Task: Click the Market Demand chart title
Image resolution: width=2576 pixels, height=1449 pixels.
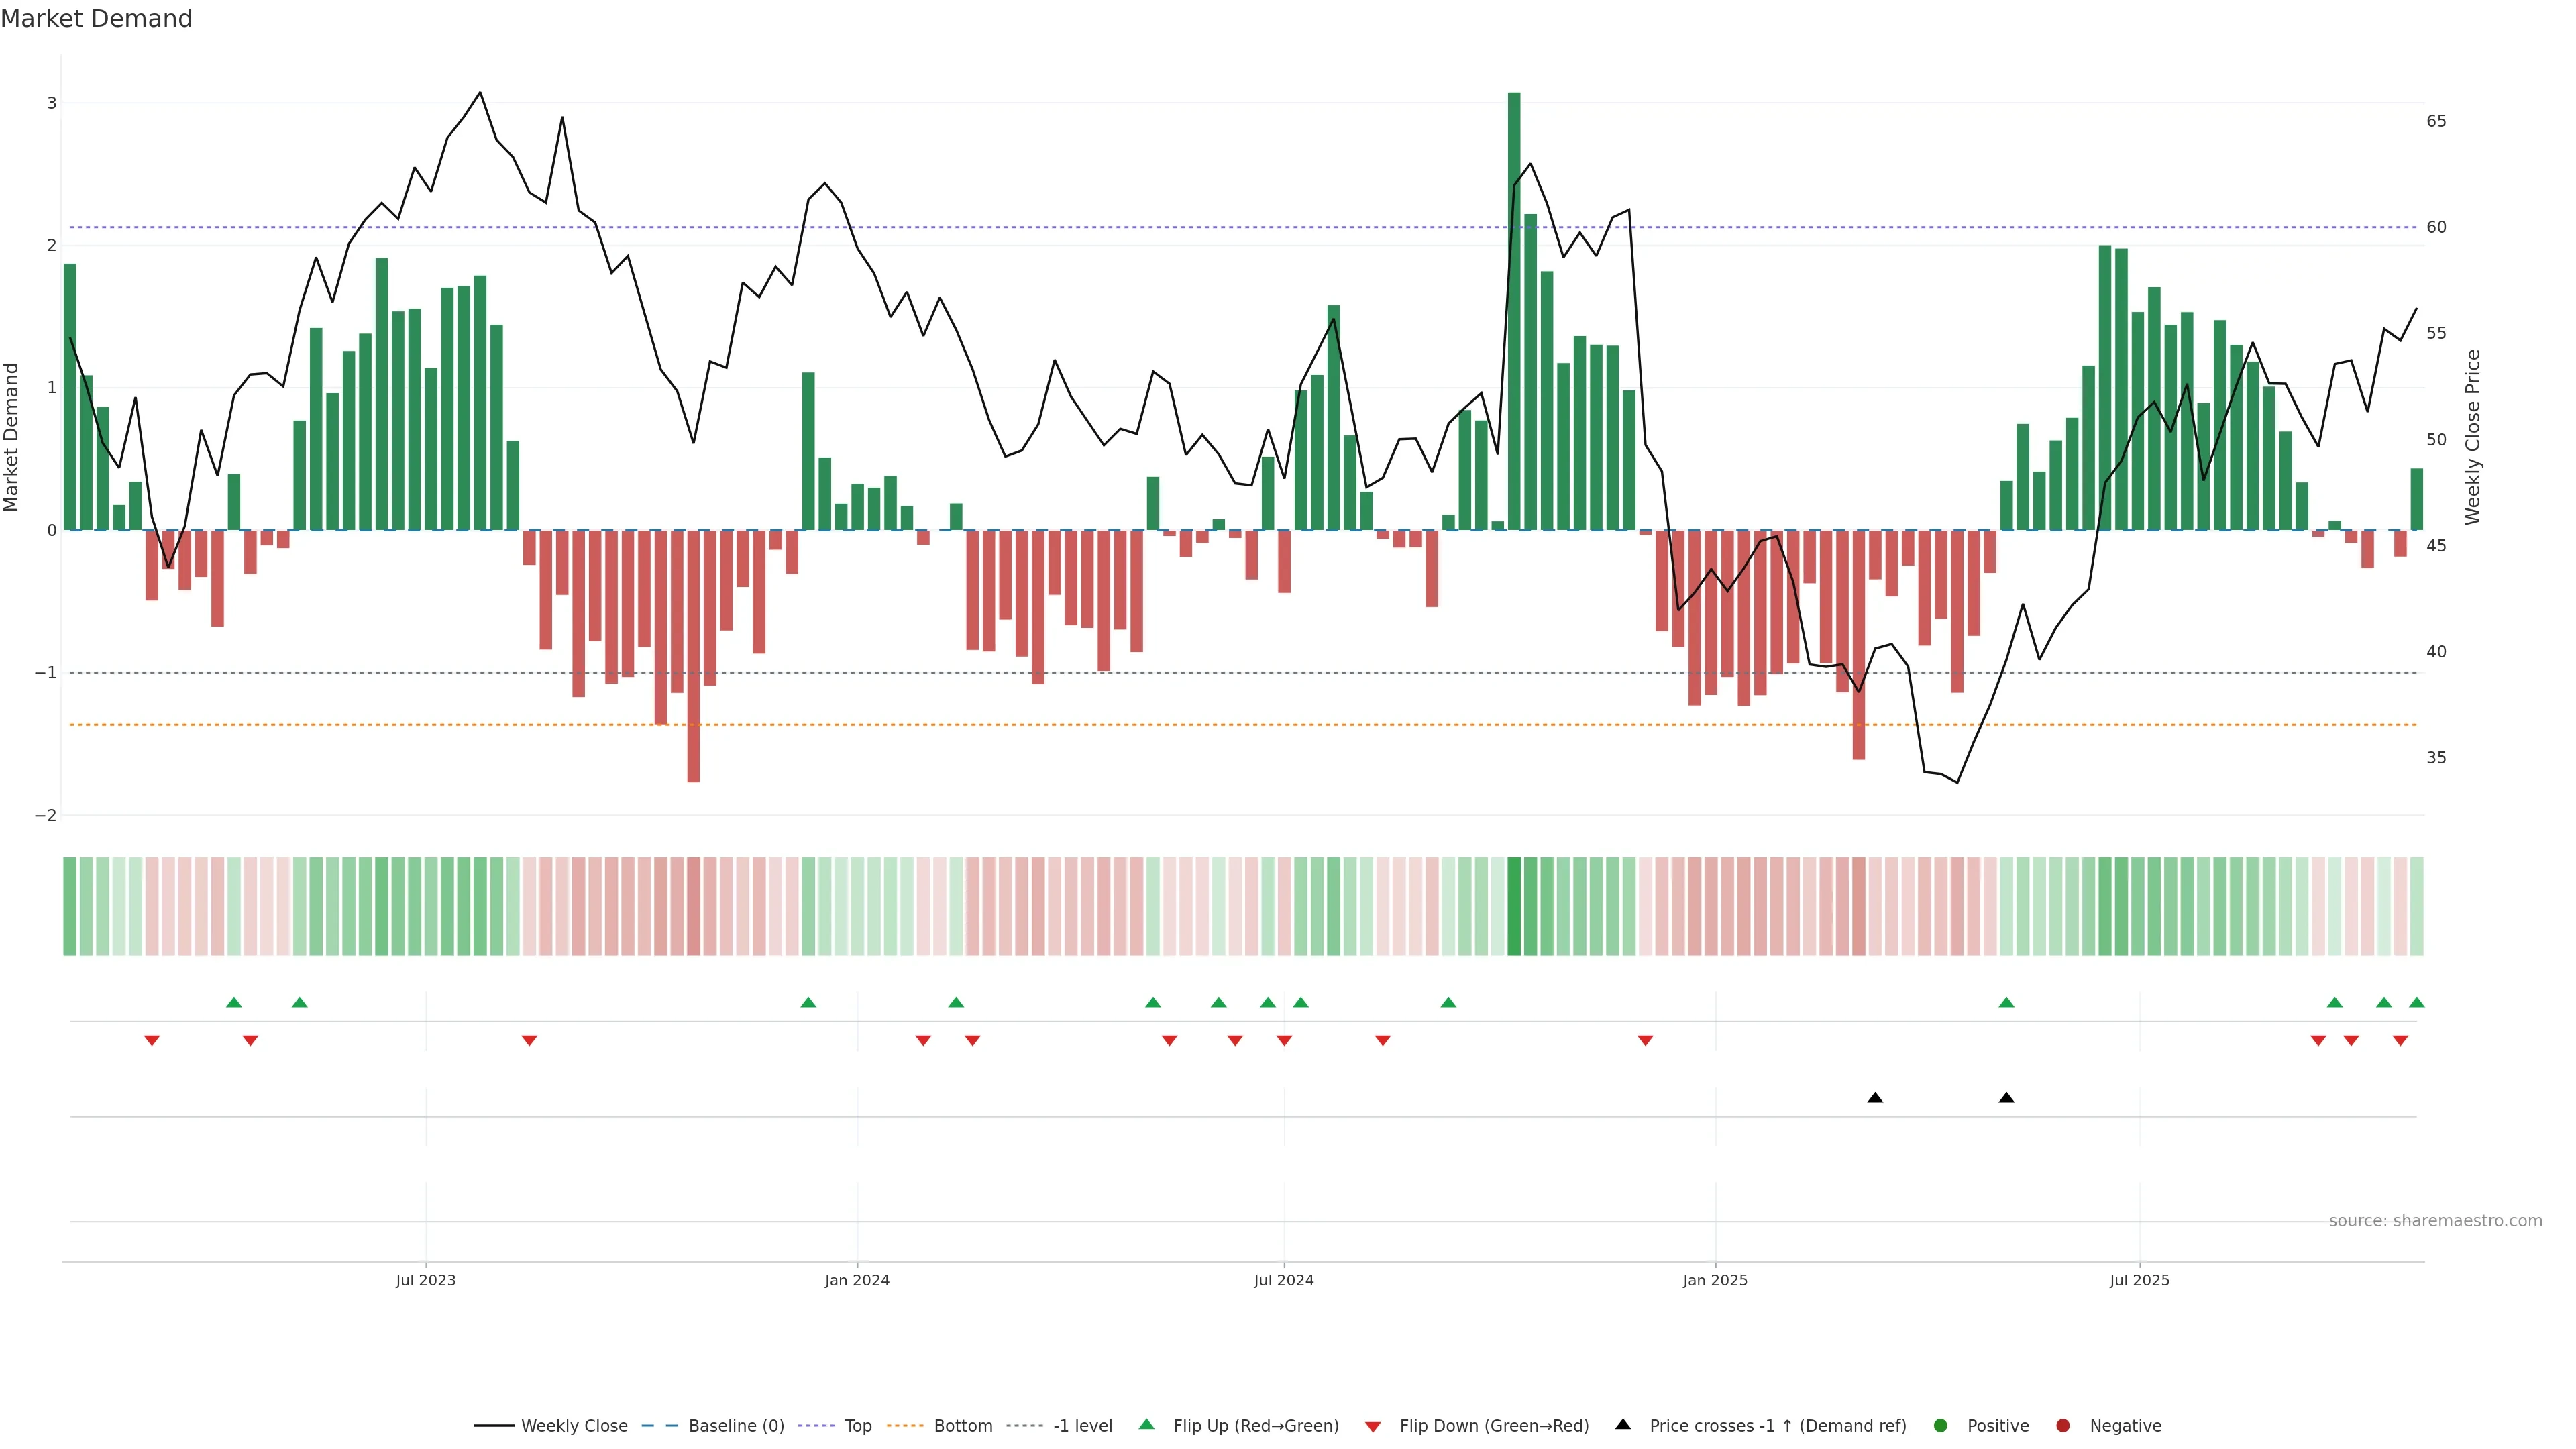Action: [x=96, y=19]
